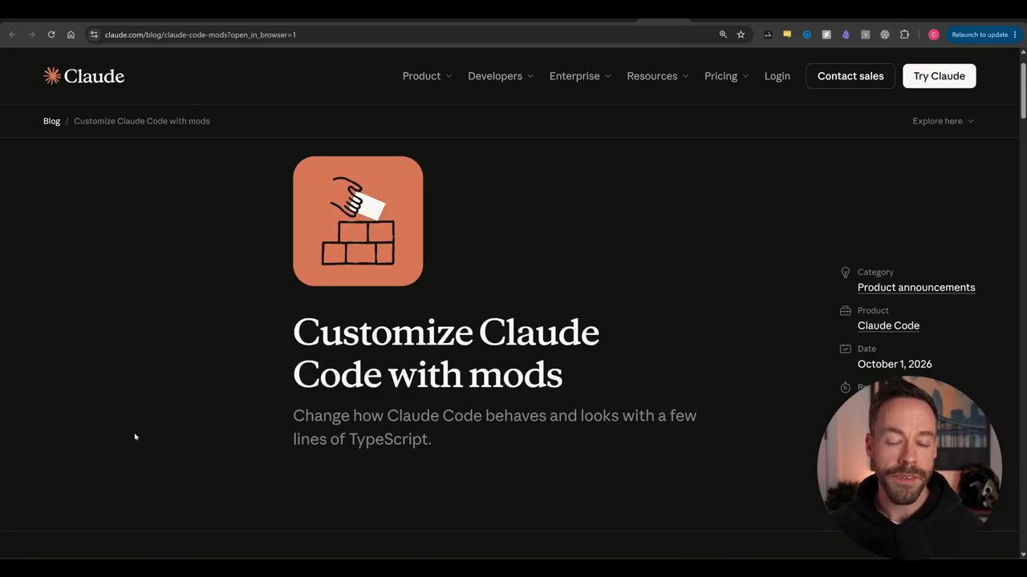This screenshot has height=577, width=1027.
Task: Expand the Product navigation menu
Action: click(427, 76)
